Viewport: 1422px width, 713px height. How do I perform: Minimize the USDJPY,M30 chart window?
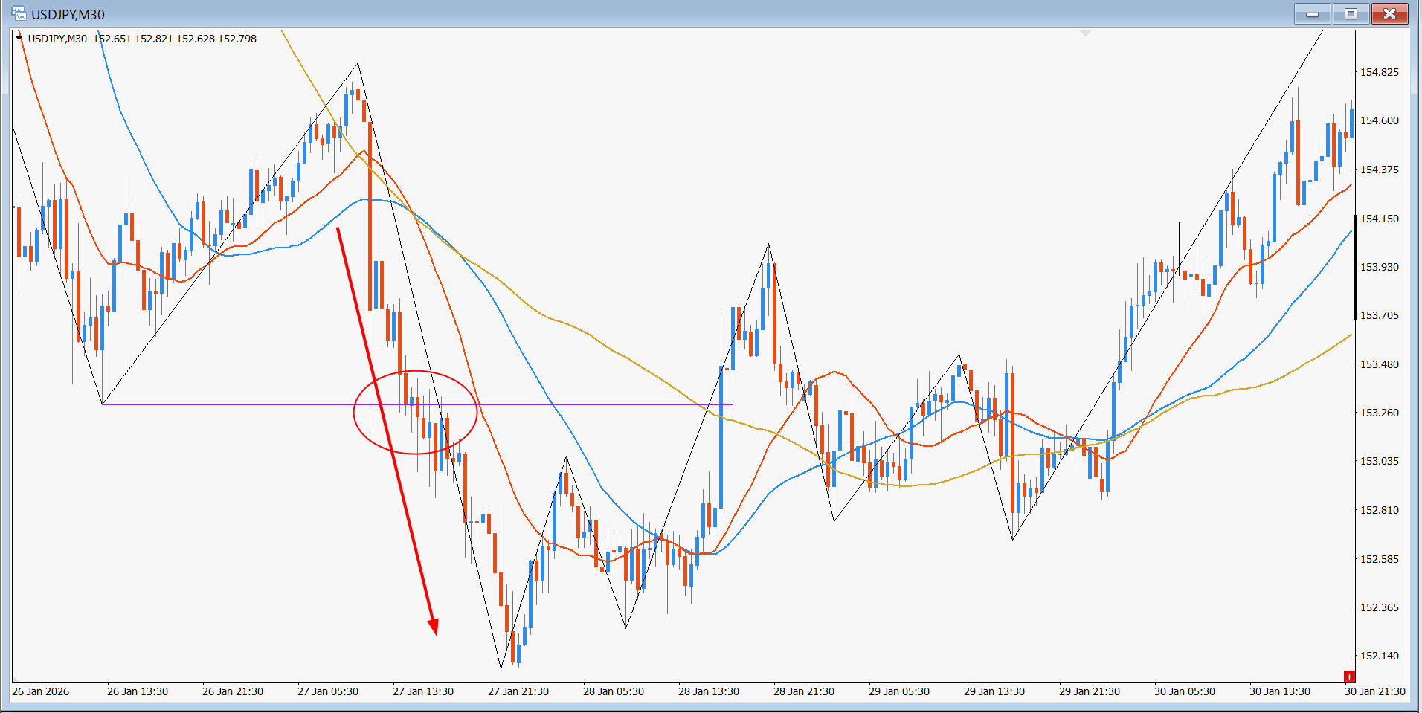[1313, 14]
